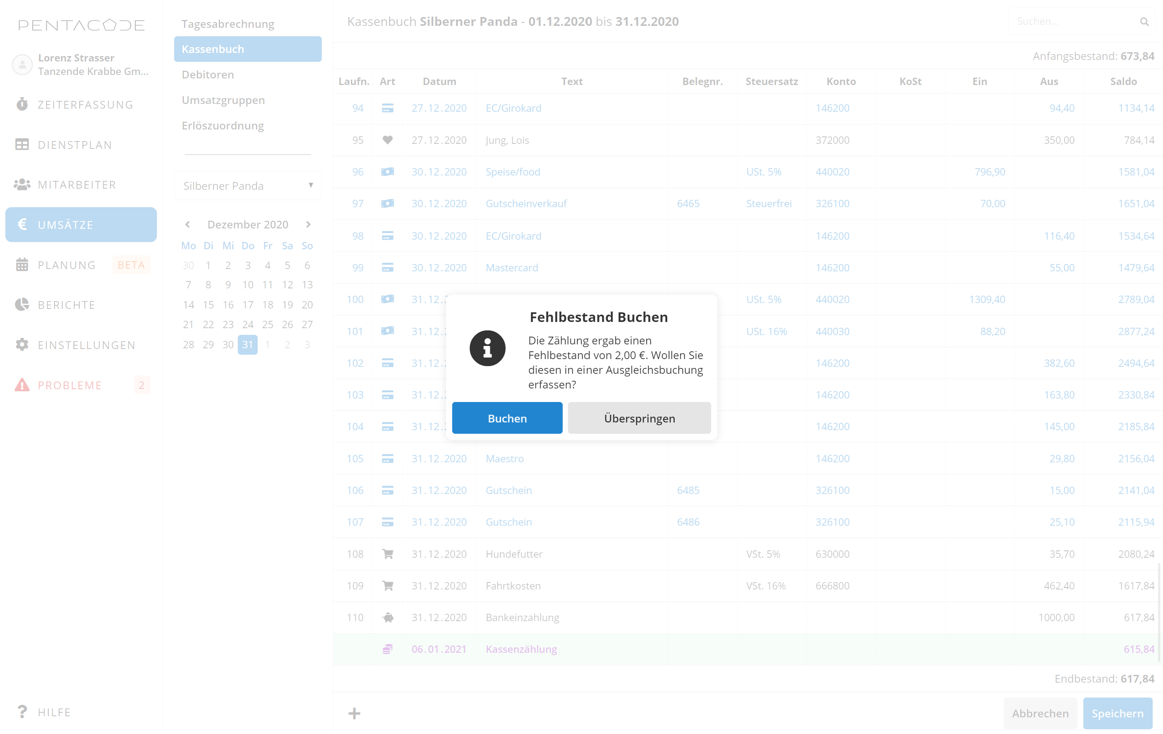Open the Tagesabrechnung menu item

point(227,24)
